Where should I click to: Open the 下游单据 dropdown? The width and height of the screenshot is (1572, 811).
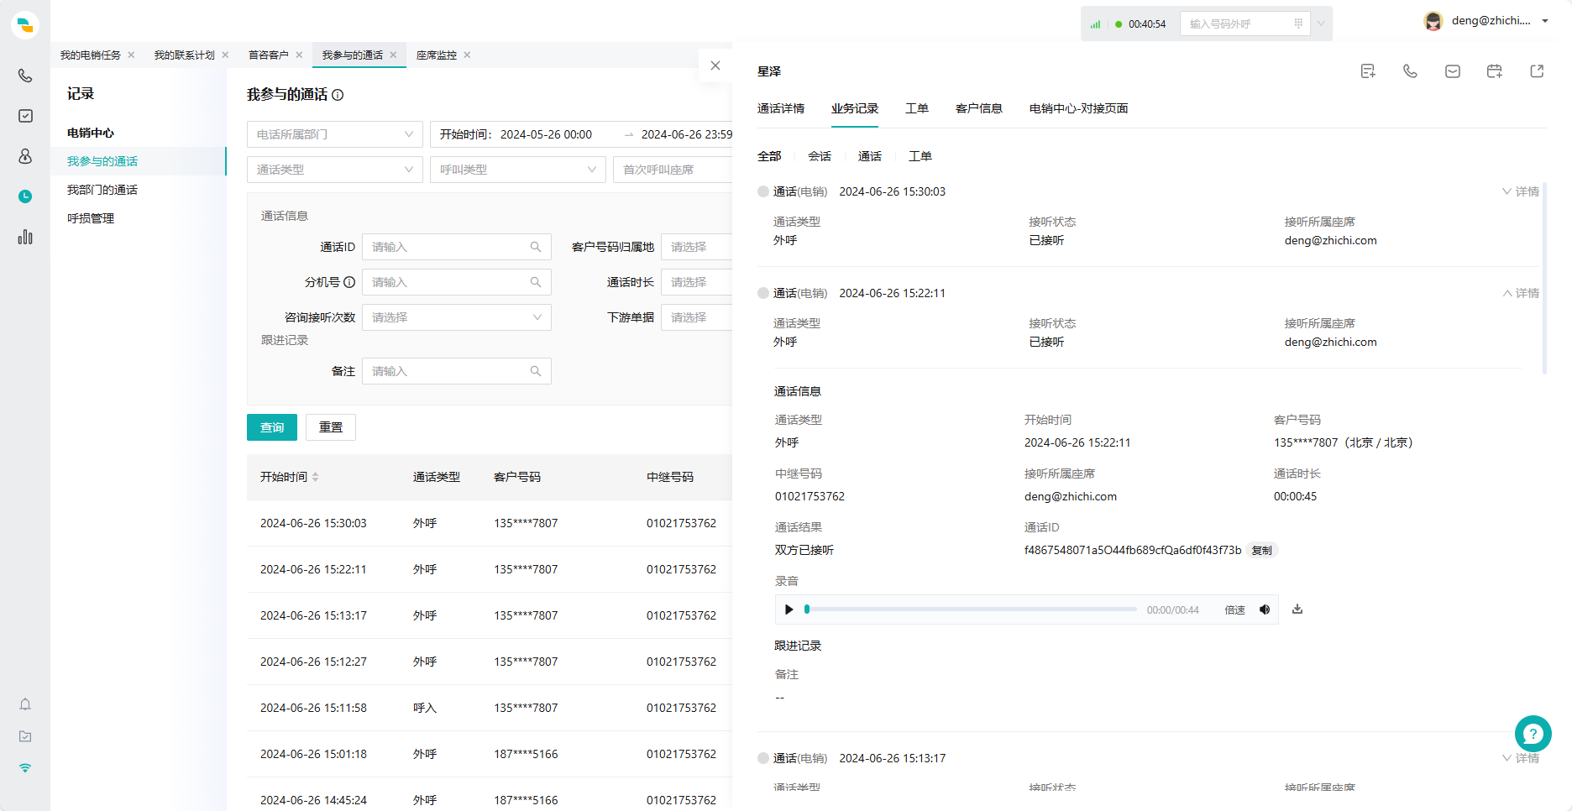697,317
